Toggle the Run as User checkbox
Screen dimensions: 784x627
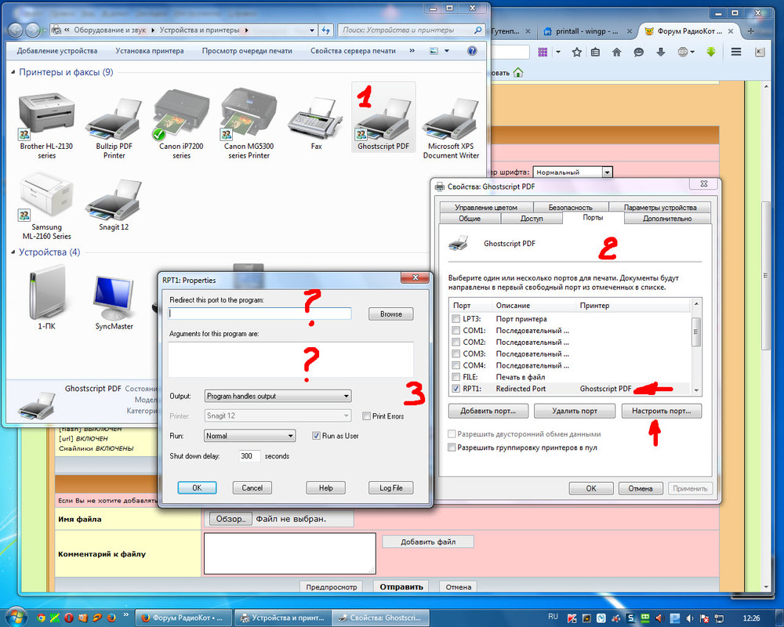click(x=316, y=436)
